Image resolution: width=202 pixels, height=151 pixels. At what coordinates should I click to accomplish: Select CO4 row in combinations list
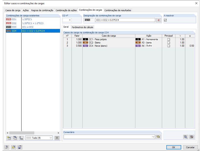pyautogui.click(x=33, y=31)
